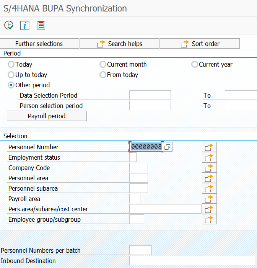Click the Payroll area input field
Screen dimensions: 257x268
[x=135, y=199]
